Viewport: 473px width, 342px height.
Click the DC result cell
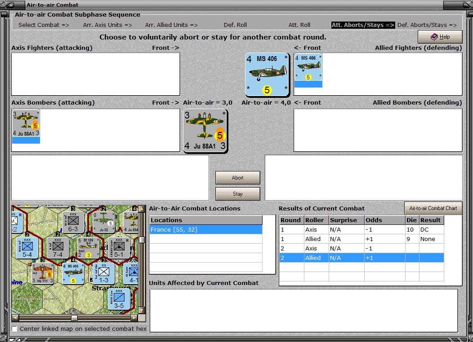pos(431,229)
